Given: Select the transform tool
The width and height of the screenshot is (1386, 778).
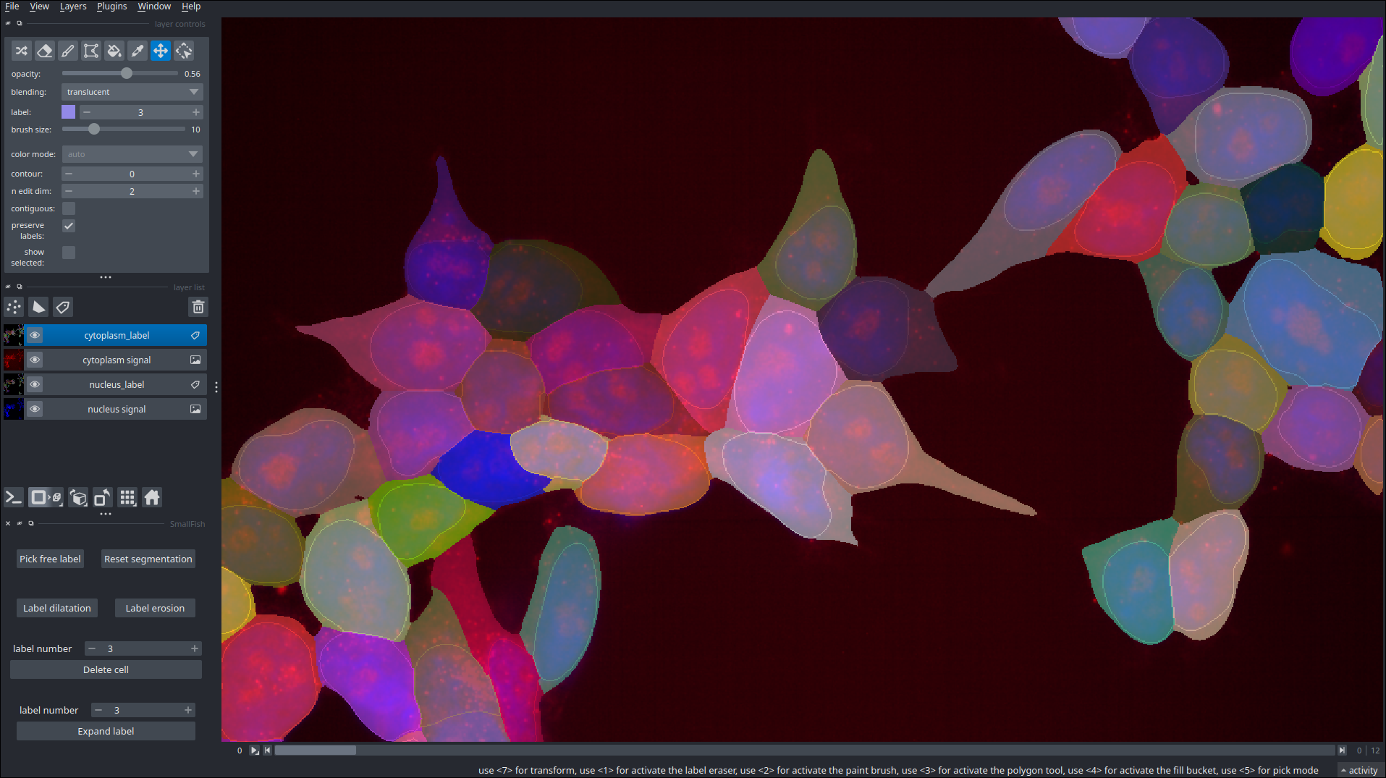Looking at the screenshot, I should [x=184, y=51].
